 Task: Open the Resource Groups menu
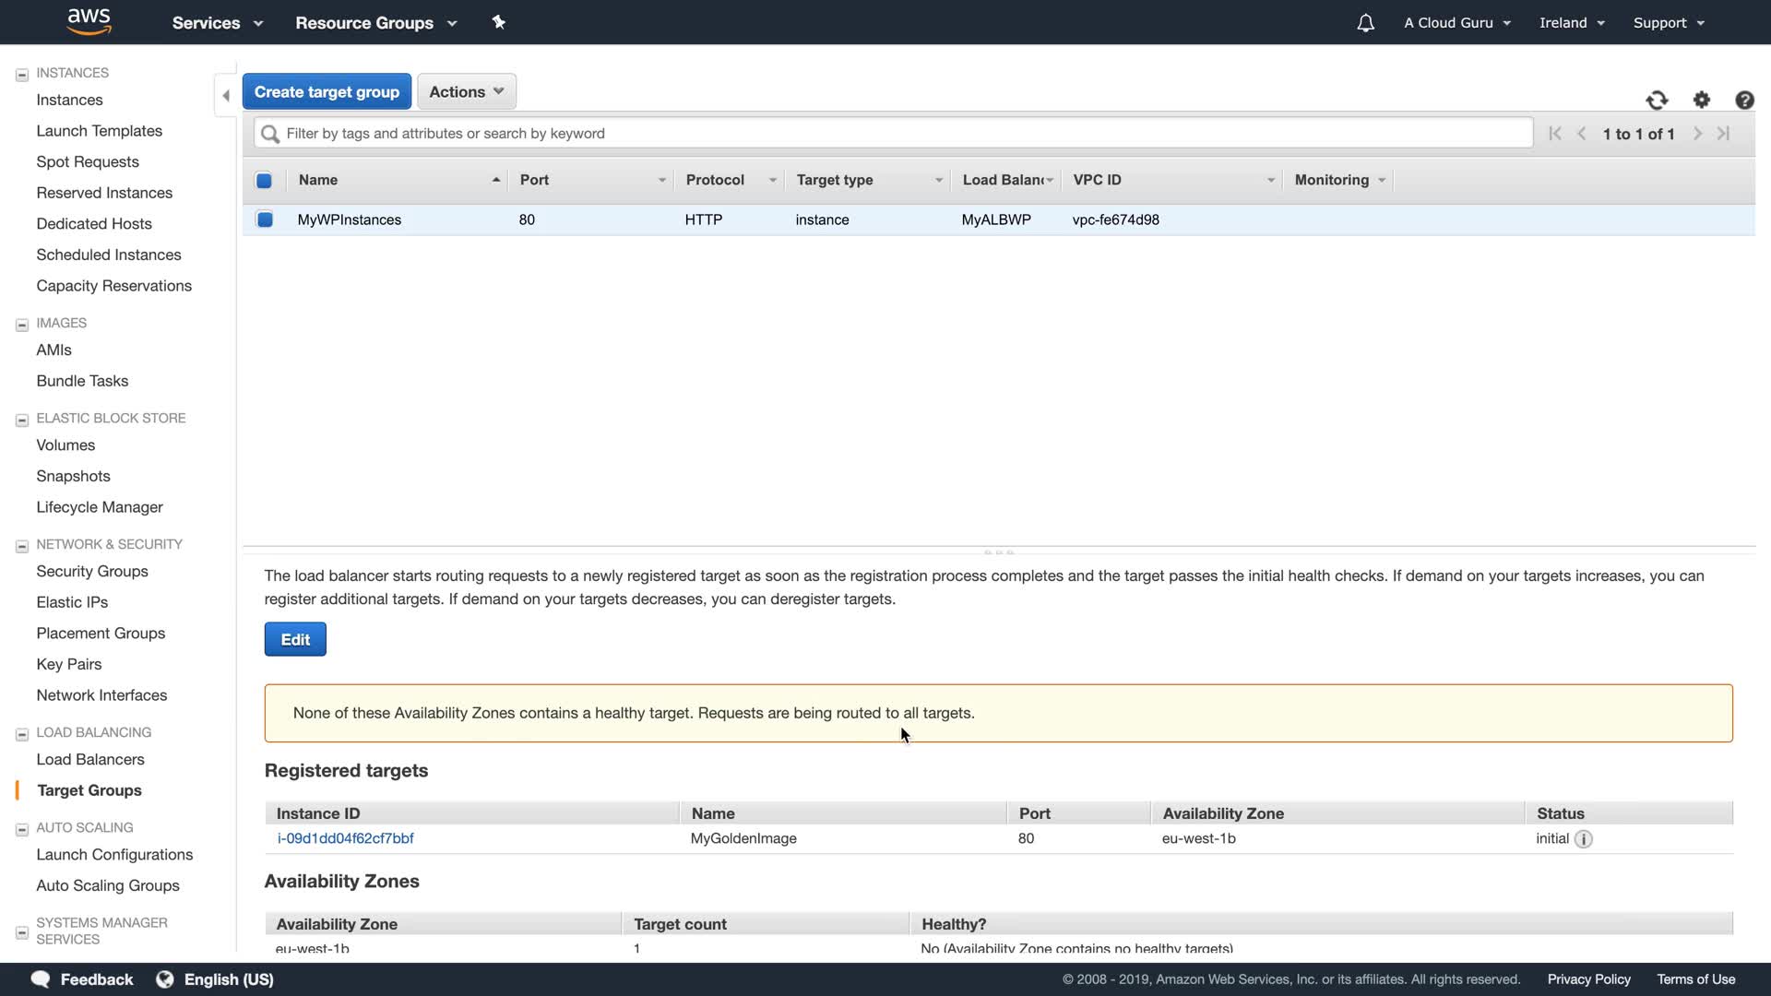tap(375, 23)
